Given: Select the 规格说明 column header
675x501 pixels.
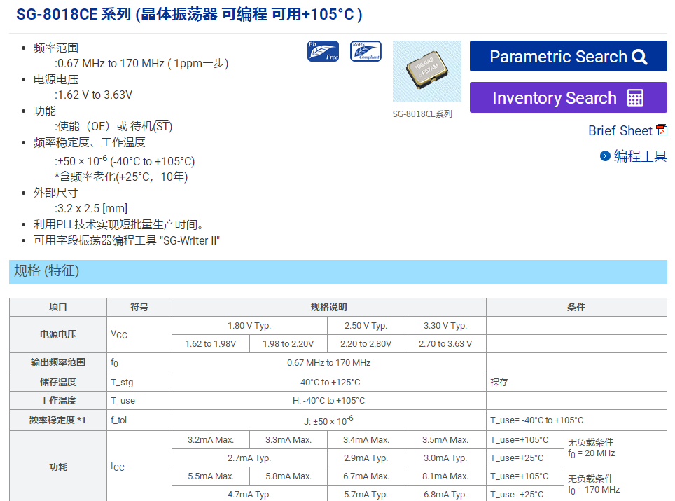Looking at the screenshot, I should click(x=328, y=307).
